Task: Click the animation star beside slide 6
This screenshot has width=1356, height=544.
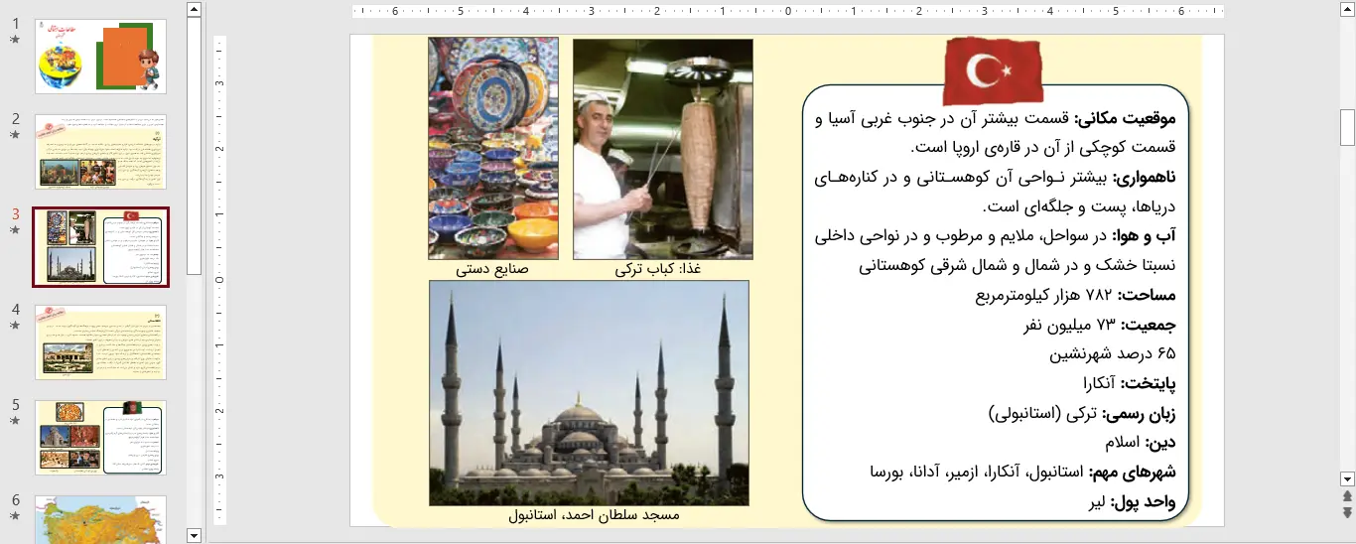Action: (x=15, y=516)
